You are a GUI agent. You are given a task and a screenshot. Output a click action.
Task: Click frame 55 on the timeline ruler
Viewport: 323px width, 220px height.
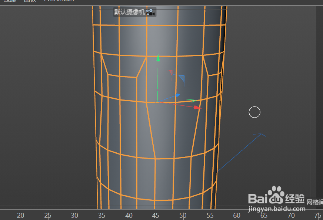[210, 215]
